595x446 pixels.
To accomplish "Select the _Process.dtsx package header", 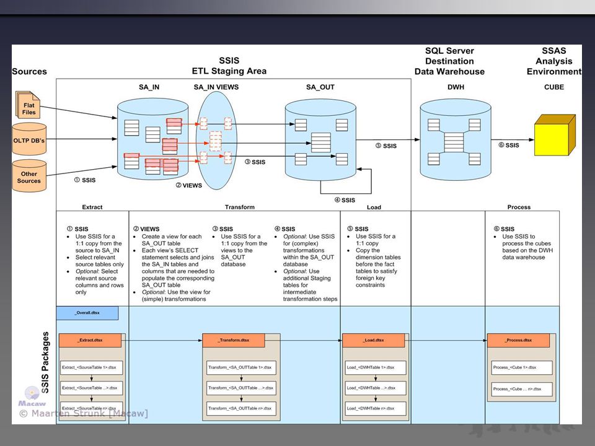I will click(518, 340).
